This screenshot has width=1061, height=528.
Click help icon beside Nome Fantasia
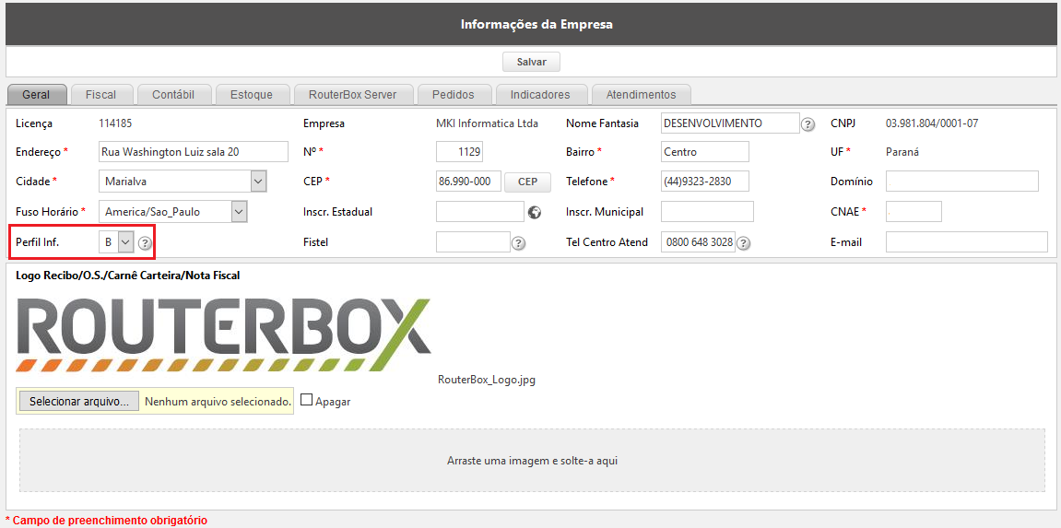[808, 124]
